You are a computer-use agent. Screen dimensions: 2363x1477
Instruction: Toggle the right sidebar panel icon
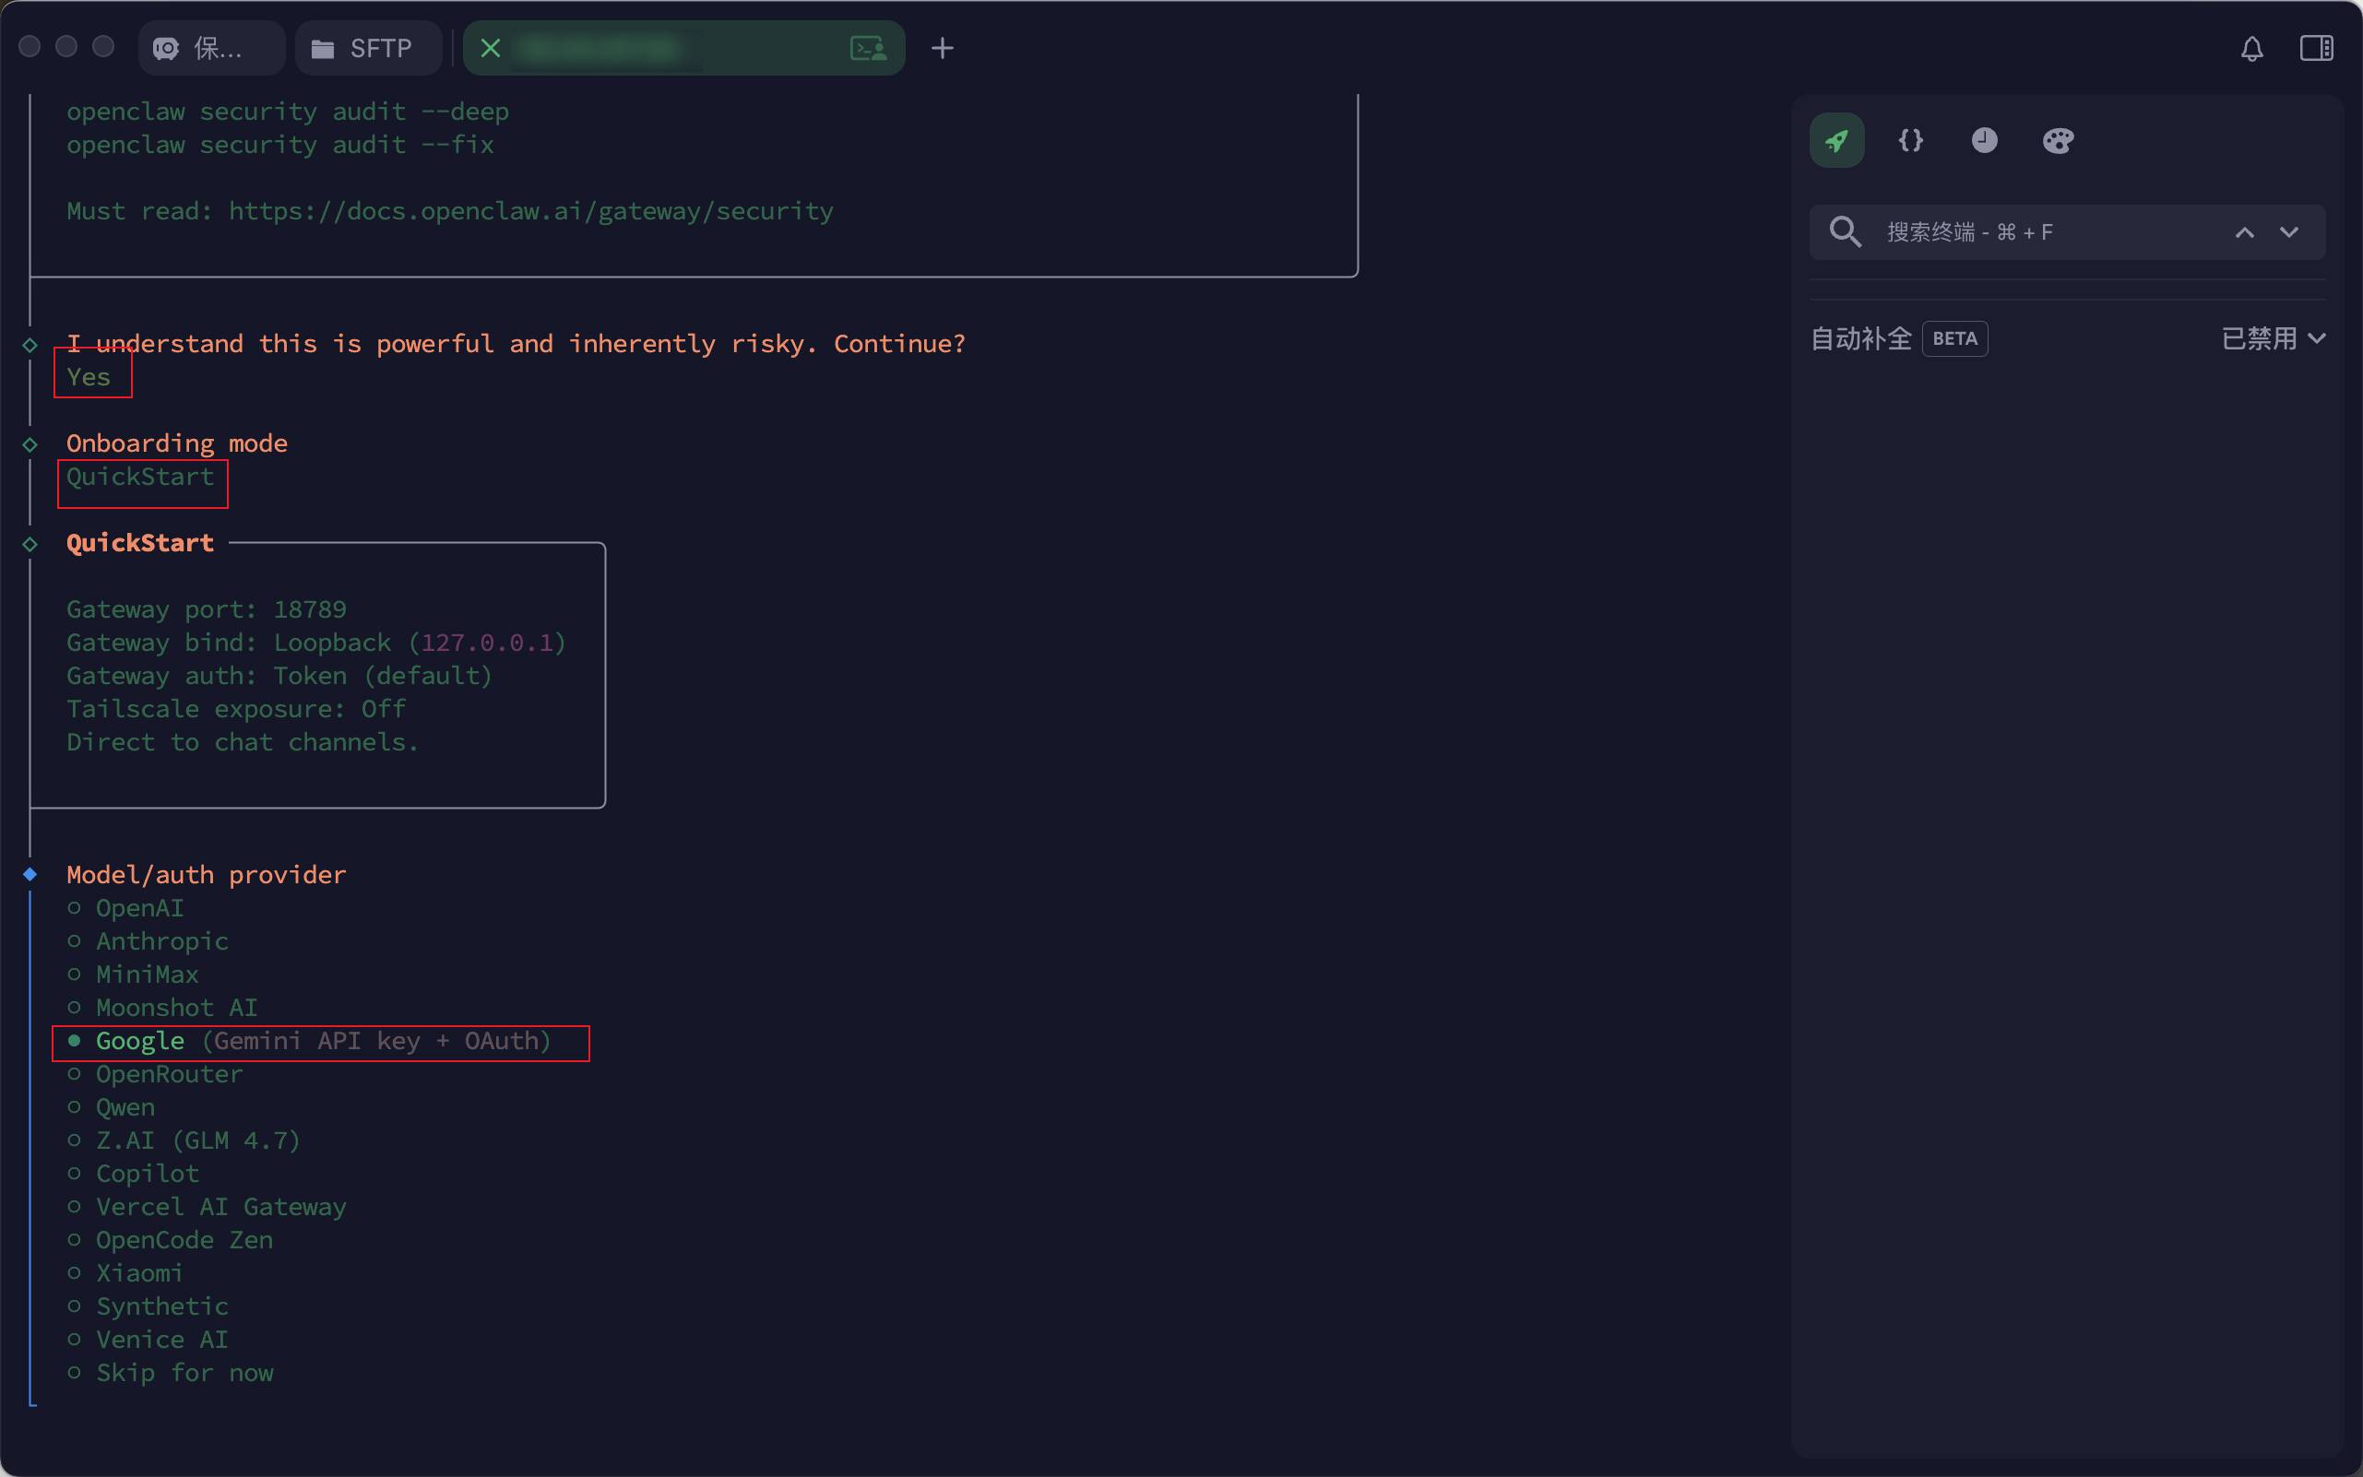click(x=2316, y=49)
